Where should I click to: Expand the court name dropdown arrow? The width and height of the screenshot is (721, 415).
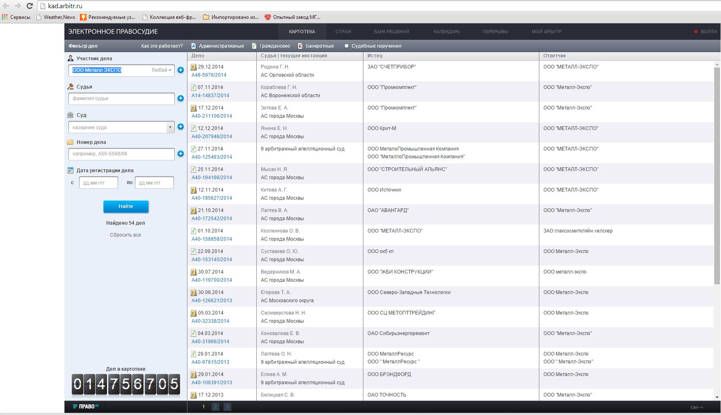pyautogui.click(x=170, y=127)
